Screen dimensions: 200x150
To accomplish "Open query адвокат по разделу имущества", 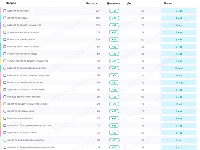I will click(24, 25).
